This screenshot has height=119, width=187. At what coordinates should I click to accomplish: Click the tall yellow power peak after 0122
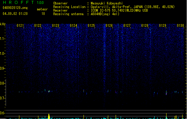tap(49, 116)
